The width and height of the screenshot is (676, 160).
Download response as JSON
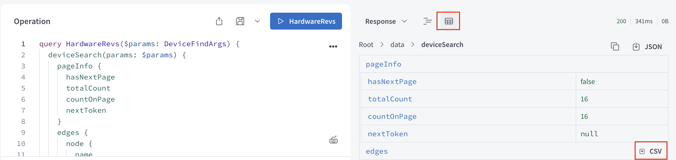pyautogui.click(x=647, y=47)
